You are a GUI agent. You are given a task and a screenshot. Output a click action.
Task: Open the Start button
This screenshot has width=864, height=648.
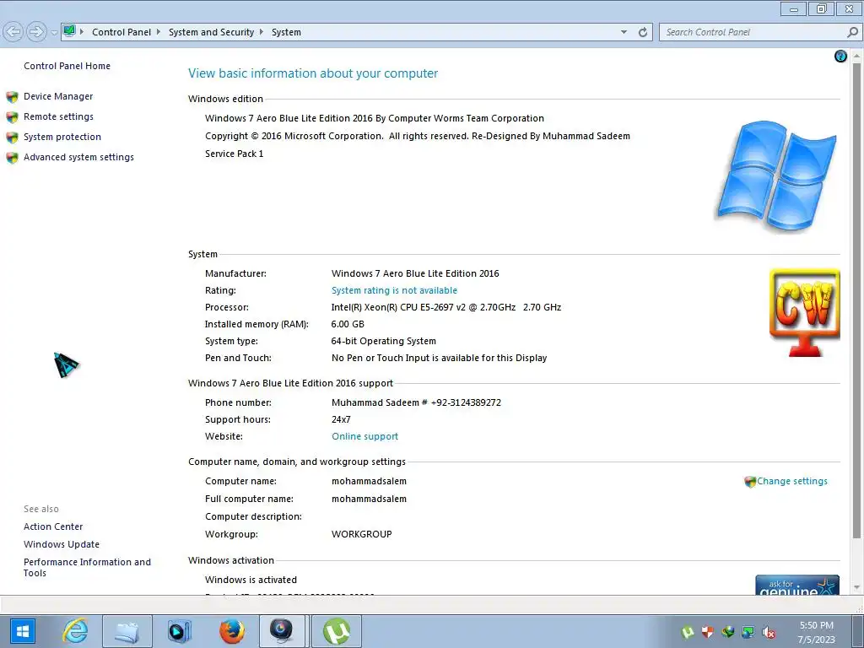pos(22,631)
